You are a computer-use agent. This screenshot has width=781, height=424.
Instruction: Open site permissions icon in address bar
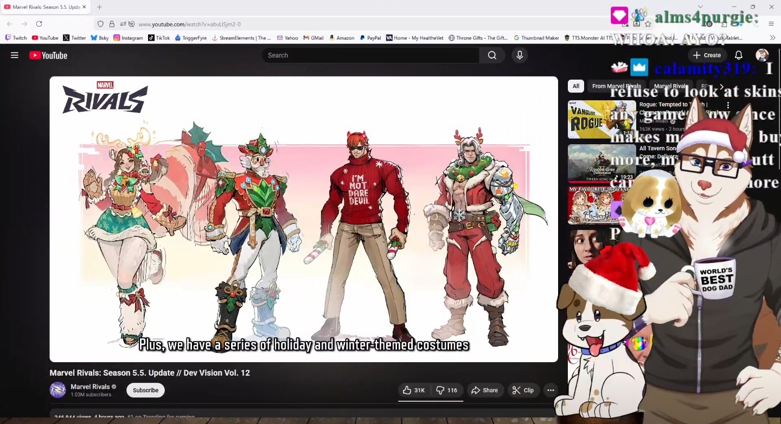(123, 24)
